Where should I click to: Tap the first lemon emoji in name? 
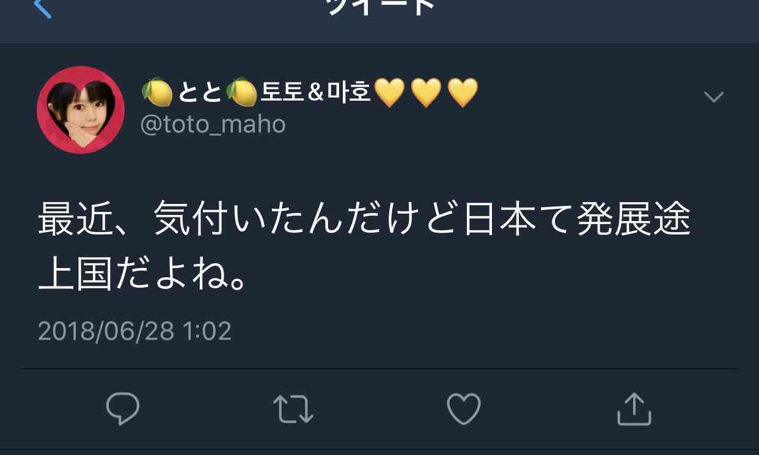[158, 92]
